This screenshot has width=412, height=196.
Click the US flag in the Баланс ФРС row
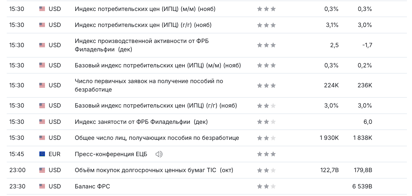pyautogui.click(x=42, y=186)
